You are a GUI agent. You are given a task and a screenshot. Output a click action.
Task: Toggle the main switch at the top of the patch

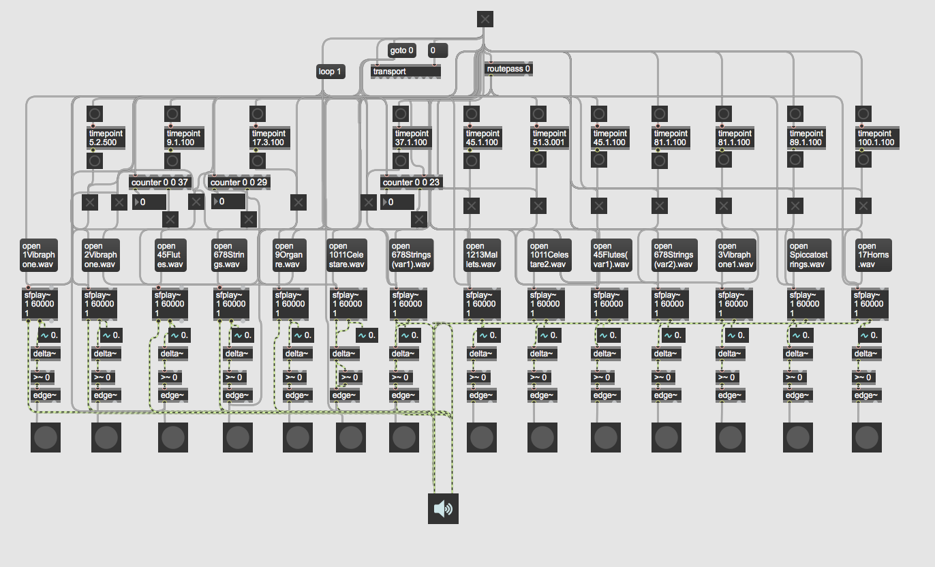pyautogui.click(x=485, y=19)
